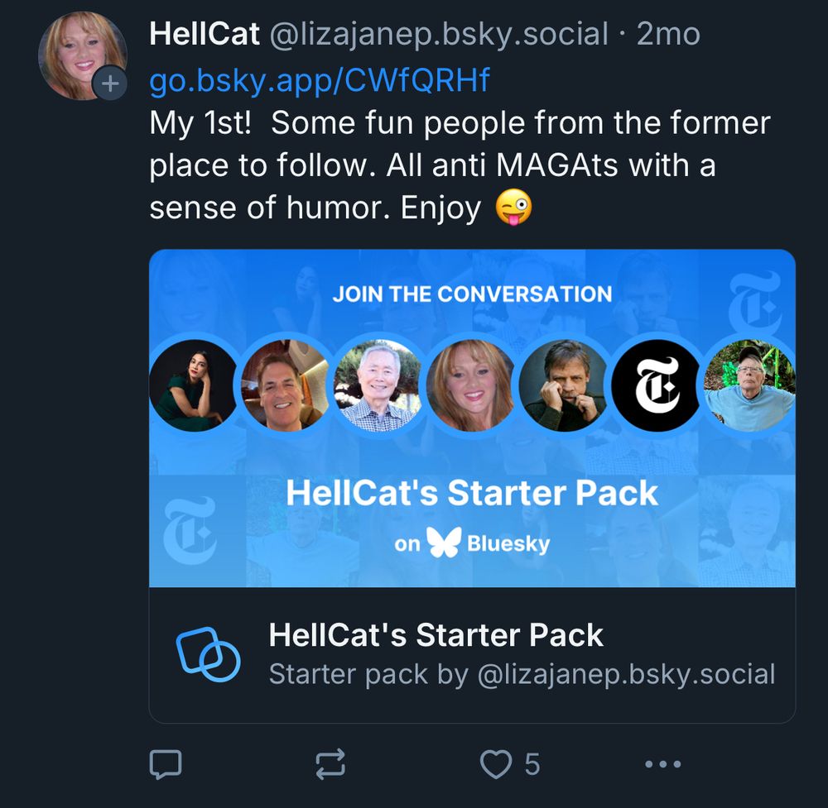This screenshot has width=828, height=808.
Task: Select the avatar of man in checkered shirt
Action: tap(378, 385)
